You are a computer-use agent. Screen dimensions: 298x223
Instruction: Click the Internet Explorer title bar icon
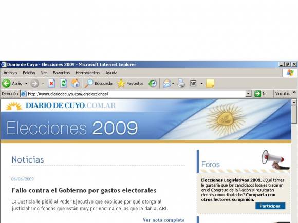coord(3,64)
